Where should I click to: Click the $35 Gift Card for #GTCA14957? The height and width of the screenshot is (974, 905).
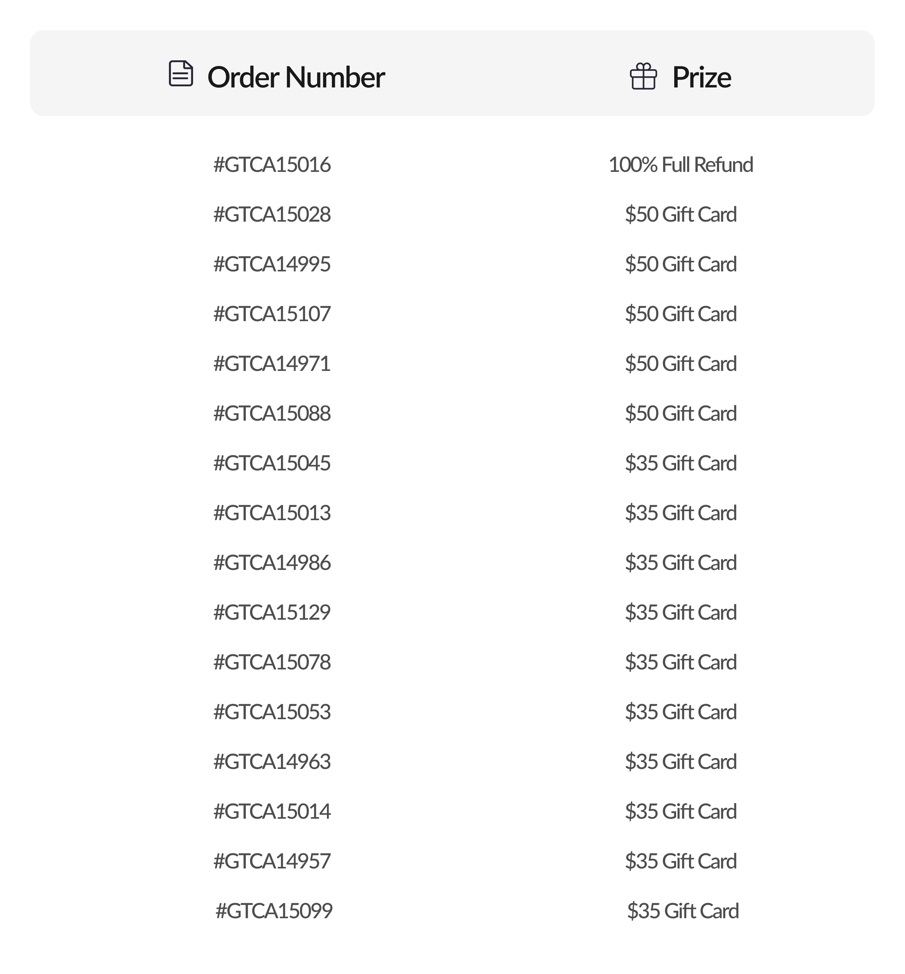pyautogui.click(x=680, y=861)
